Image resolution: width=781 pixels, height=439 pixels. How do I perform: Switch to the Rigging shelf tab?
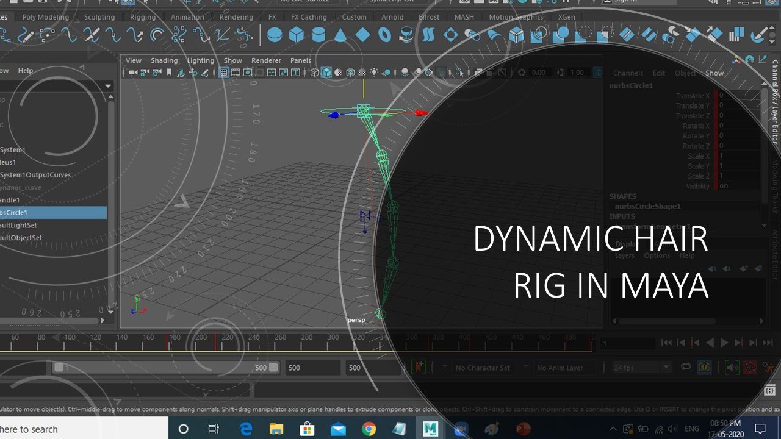[143, 17]
